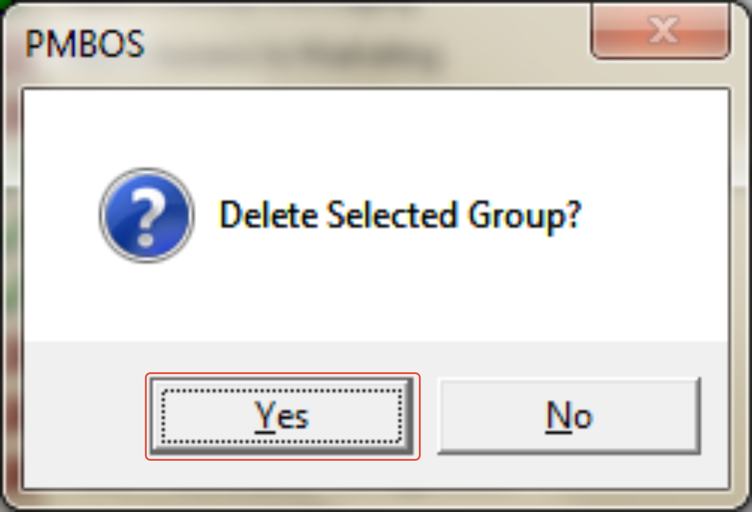Click the Yes button
The image size is (752, 512).
pos(282,416)
